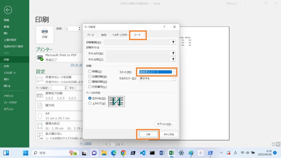Open the chat app taskbar icon
This screenshot has height=158, width=281.
94,153
